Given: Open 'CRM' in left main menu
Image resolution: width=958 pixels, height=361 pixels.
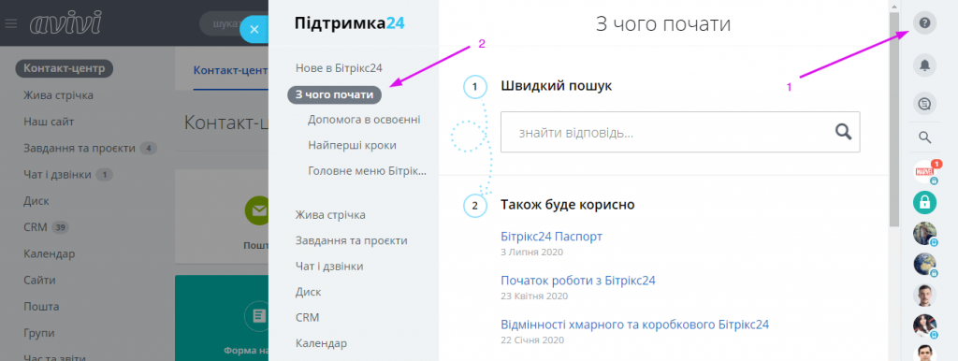Looking at the screenshot, I should [x=36, y=227].
